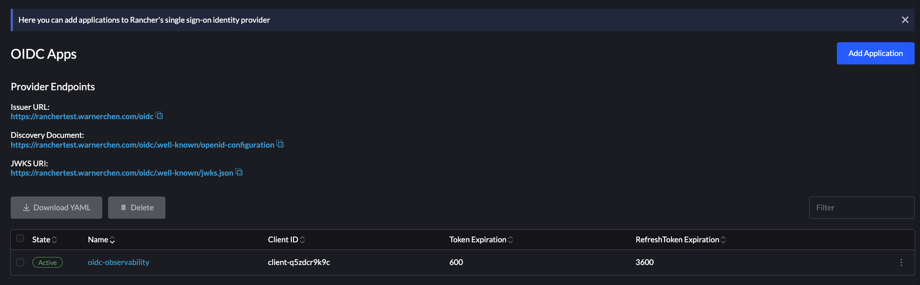The height and width of the screenshot is (285, 920).
Task: Open the Issuer URL link
Action: 82,116
